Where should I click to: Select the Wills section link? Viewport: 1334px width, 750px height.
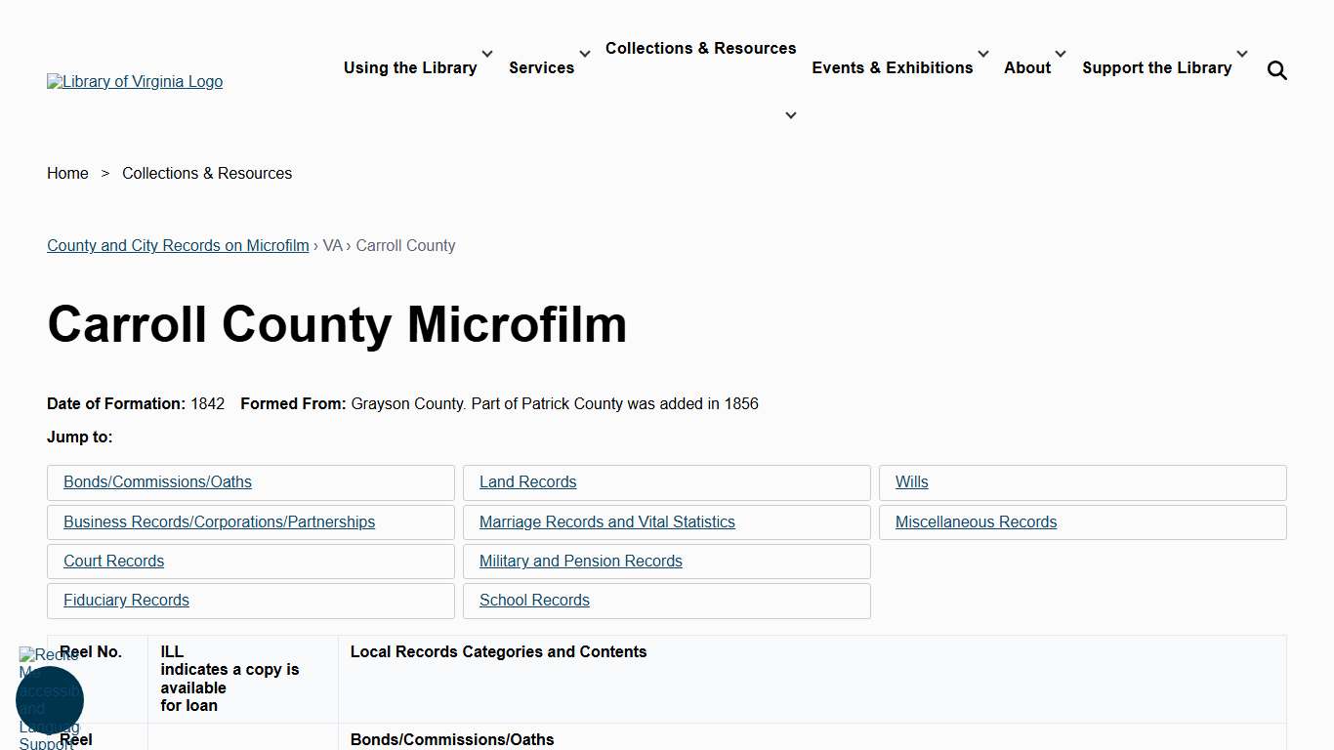[x=910, y=481]
